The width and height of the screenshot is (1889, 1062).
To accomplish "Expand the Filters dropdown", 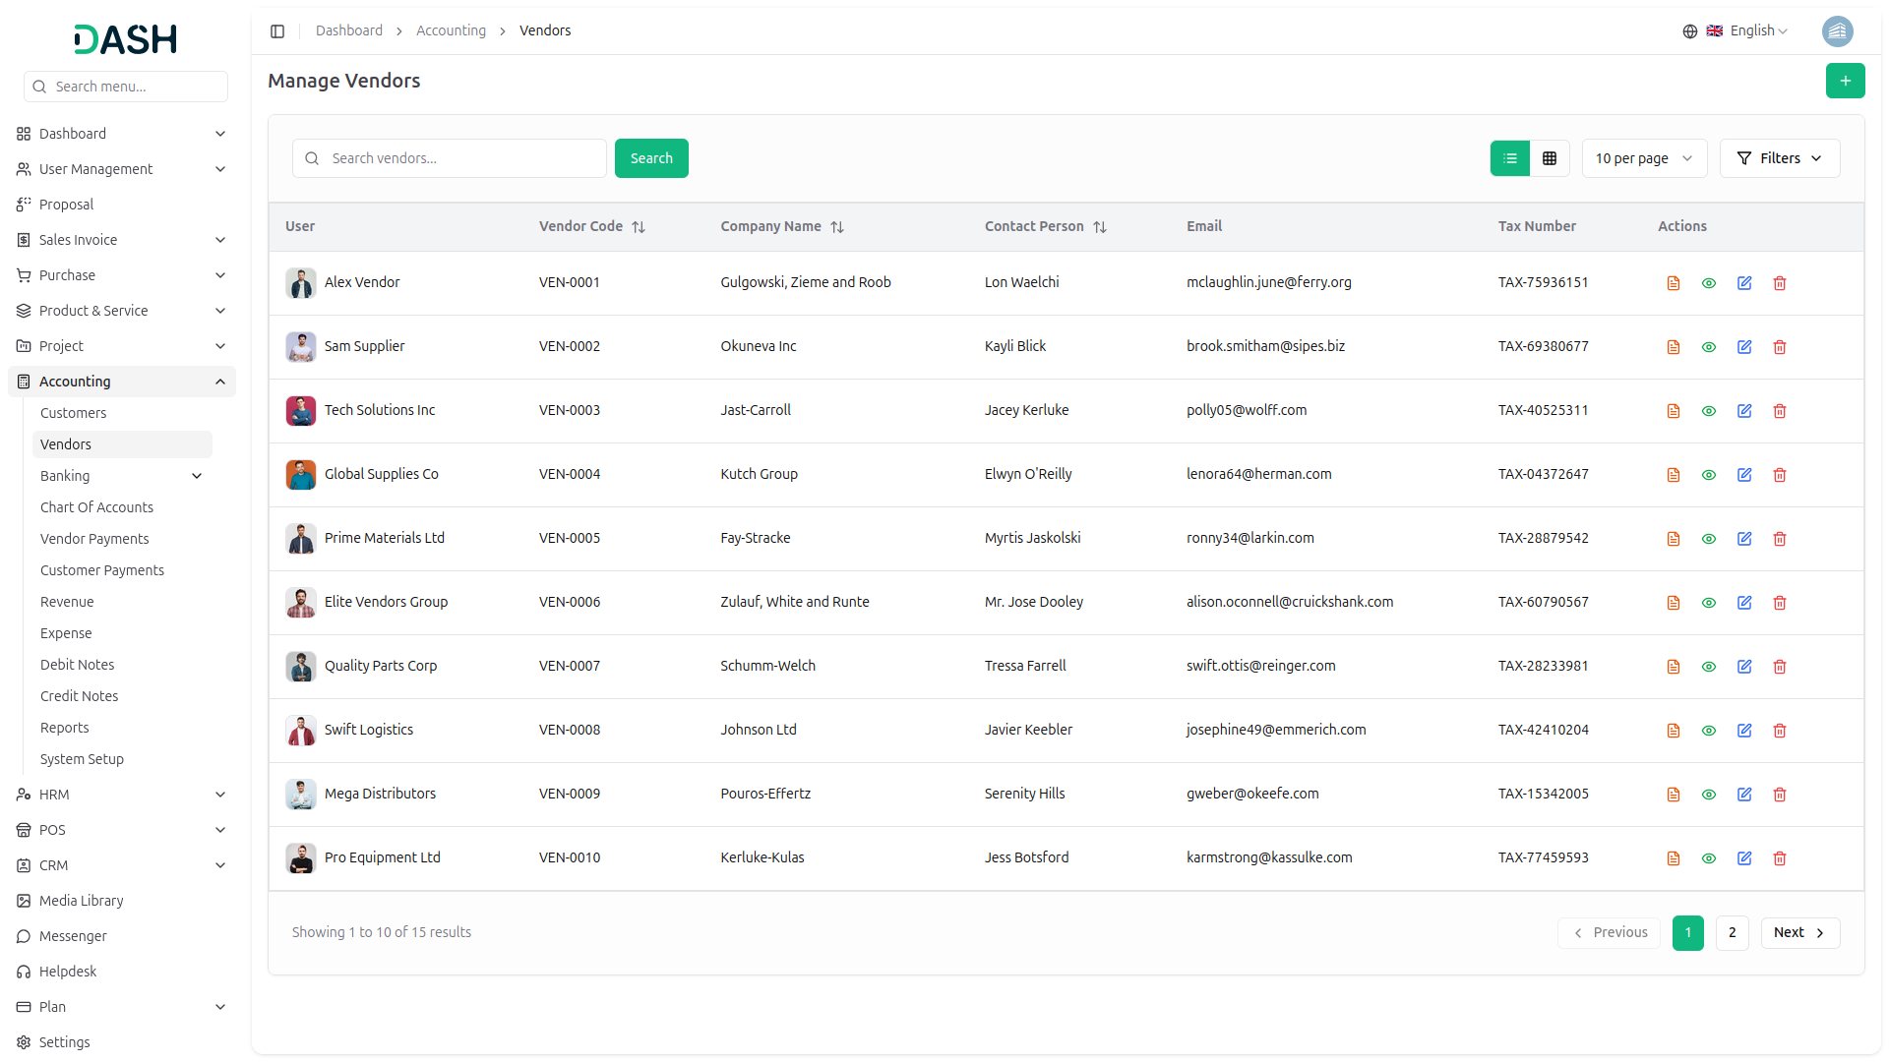I will [x=1779, y=158].
